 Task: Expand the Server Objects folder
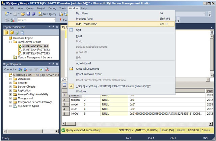(10, 87)
